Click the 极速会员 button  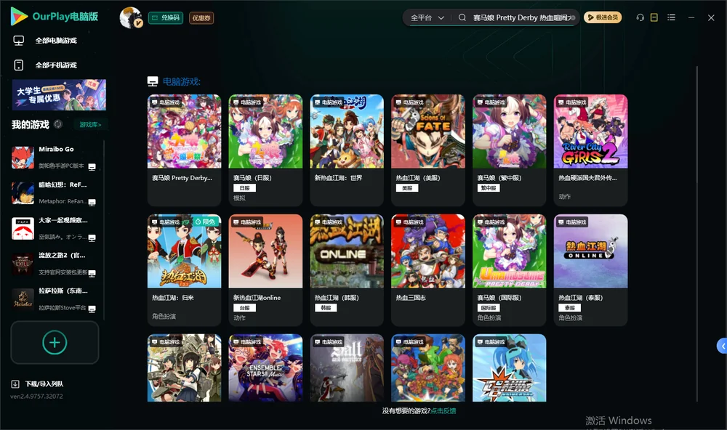pyautogui.click(x=603, y=17)
